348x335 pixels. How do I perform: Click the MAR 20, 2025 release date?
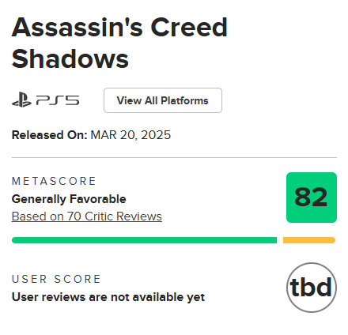point(130,135)
